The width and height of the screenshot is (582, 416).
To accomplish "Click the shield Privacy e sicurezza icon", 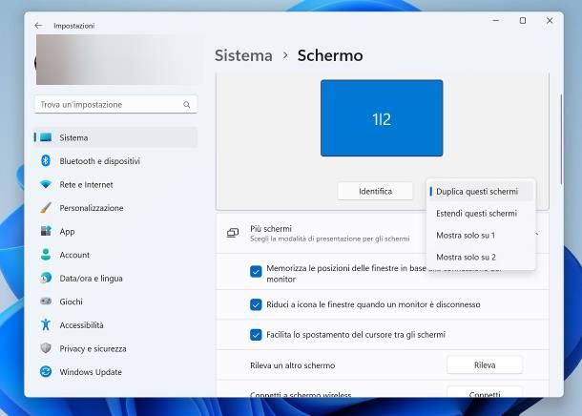I will tap(46, 348).
